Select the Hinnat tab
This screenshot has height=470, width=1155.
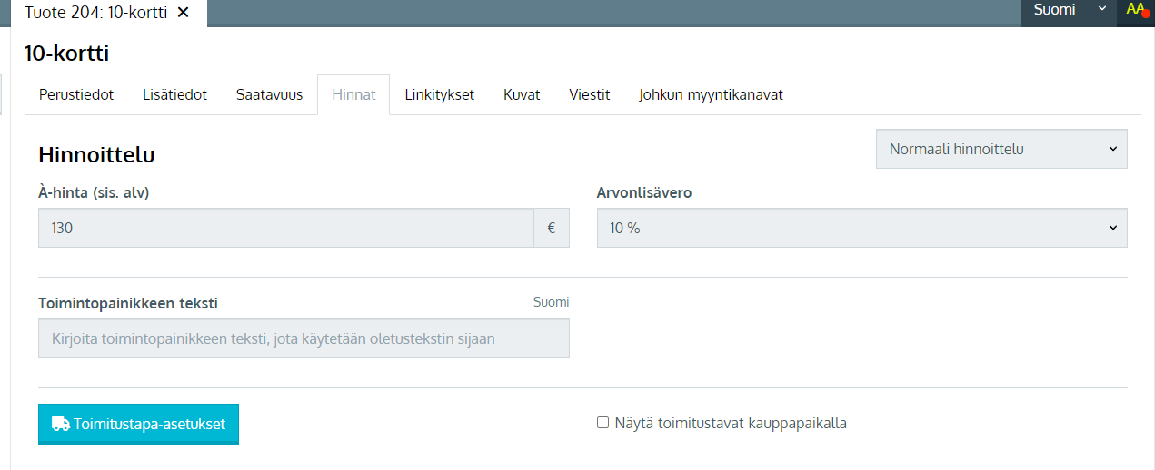(353, 94)
